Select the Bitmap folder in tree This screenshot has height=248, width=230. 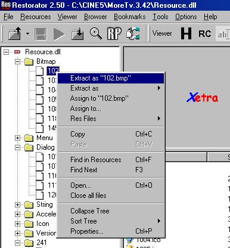(46, 61)
